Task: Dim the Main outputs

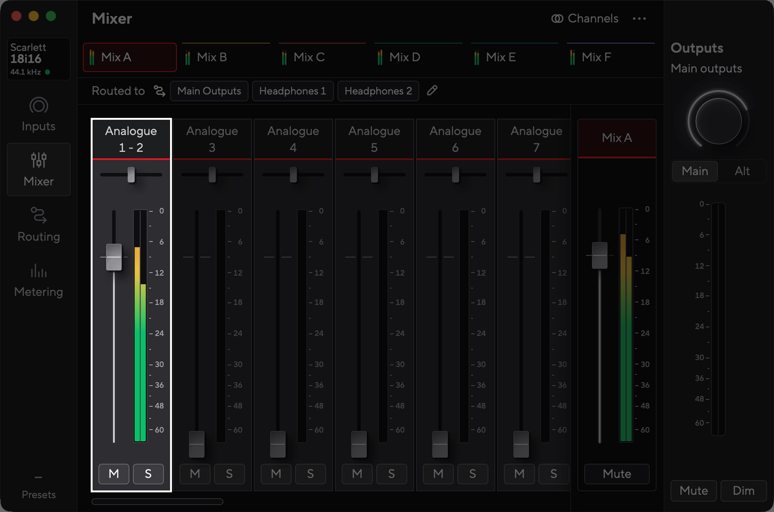Action: [x=743, y=490]
